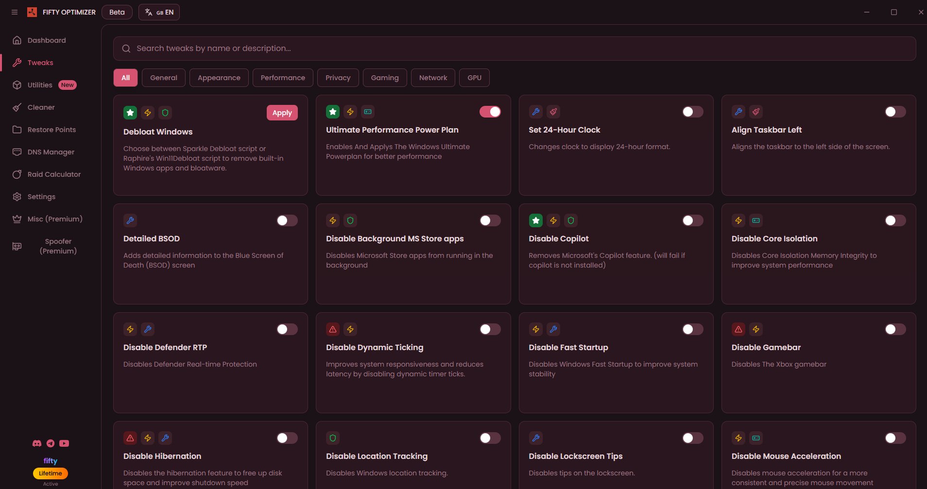The height and width of the screenshot is (489, 927).
Task: Open DNS Manager via its sidebar icon
Action: (x=17, y=152)
